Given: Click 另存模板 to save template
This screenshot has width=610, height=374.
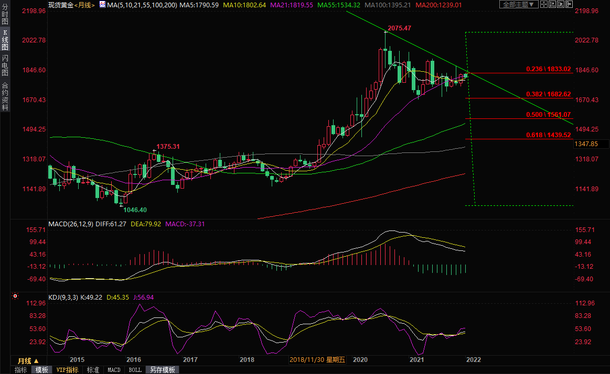Looking at the screenshot, I should [162, 370].
